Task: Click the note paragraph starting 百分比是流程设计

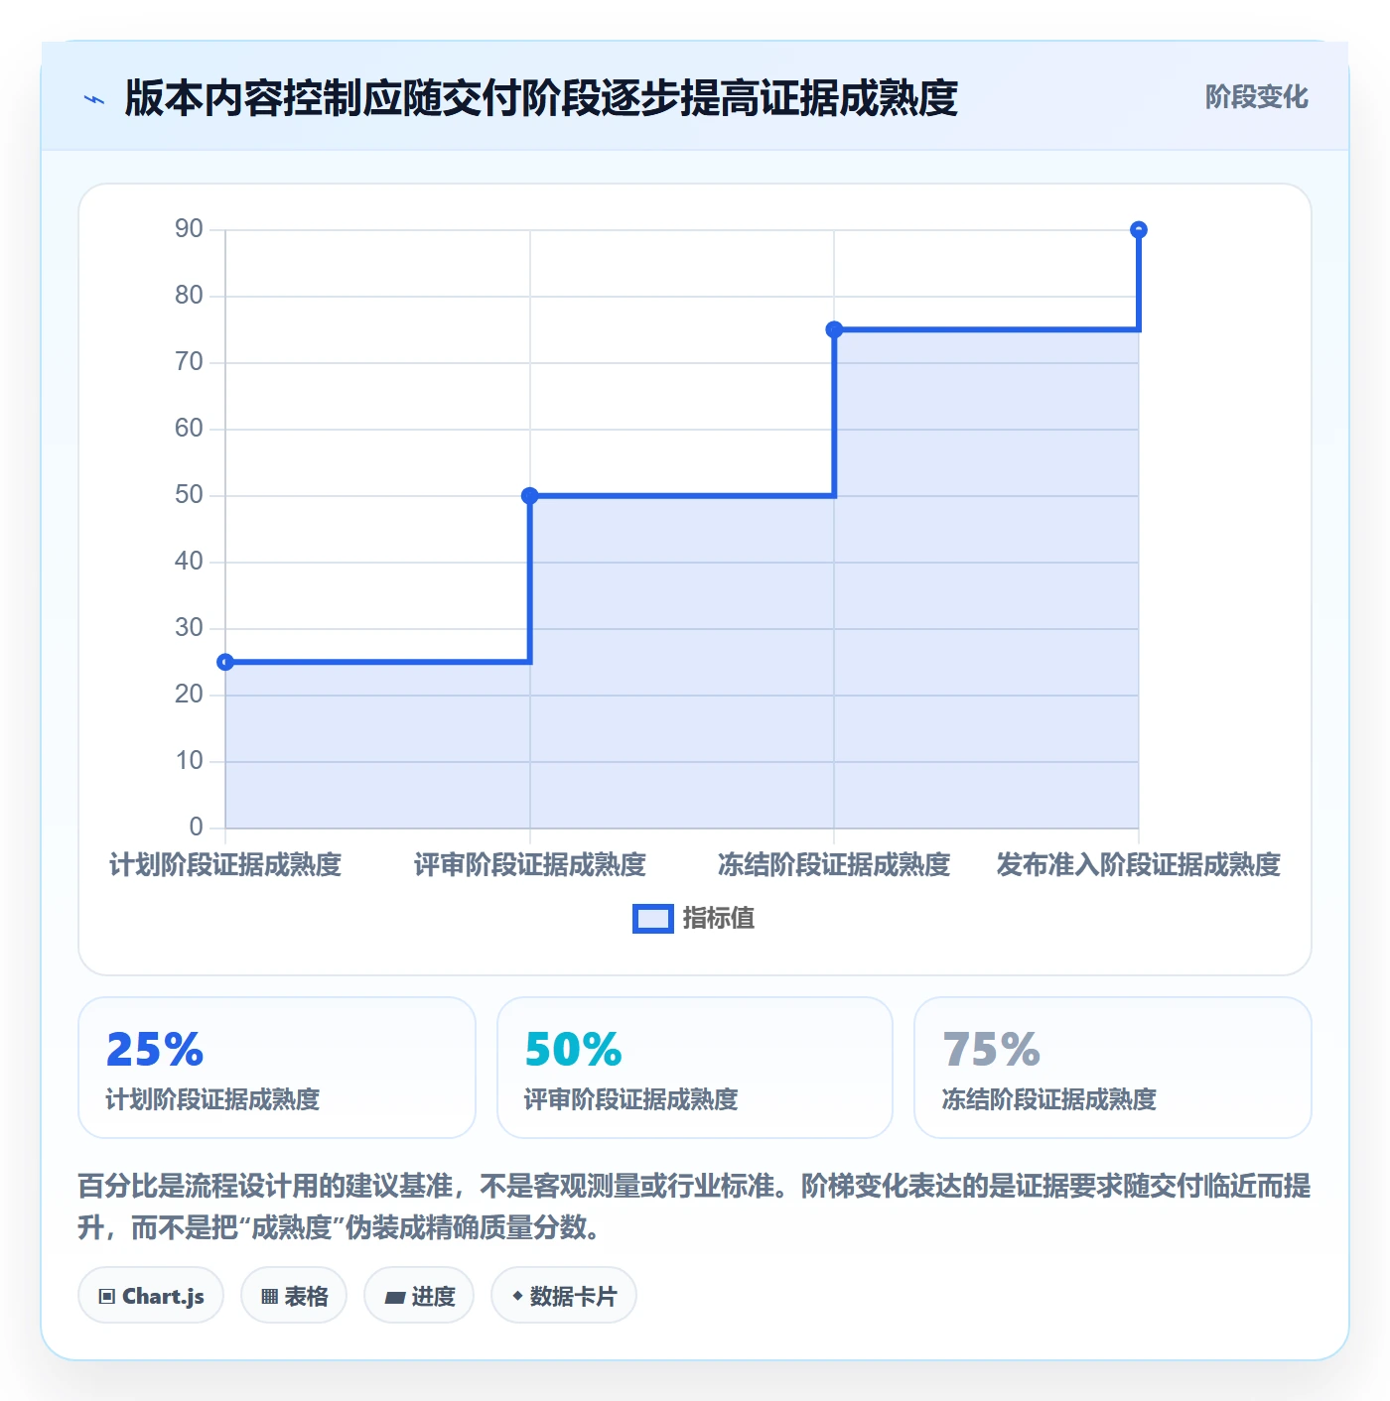Action: 694,1207
